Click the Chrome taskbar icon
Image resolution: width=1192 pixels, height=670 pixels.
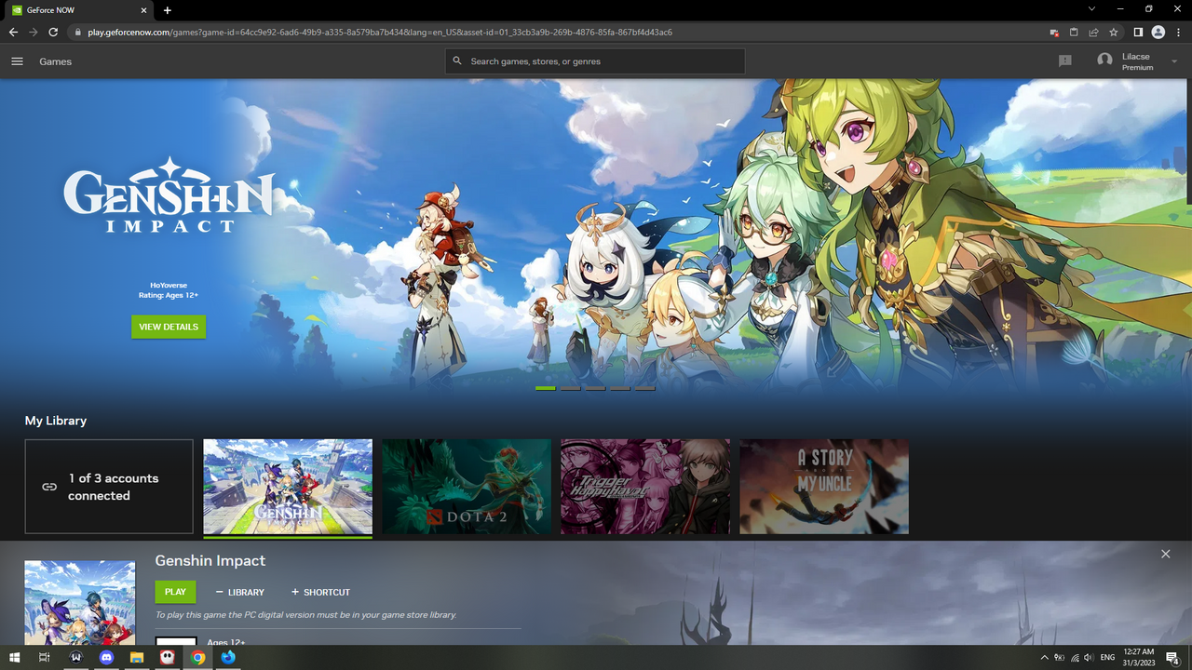[x=197, y=657]
